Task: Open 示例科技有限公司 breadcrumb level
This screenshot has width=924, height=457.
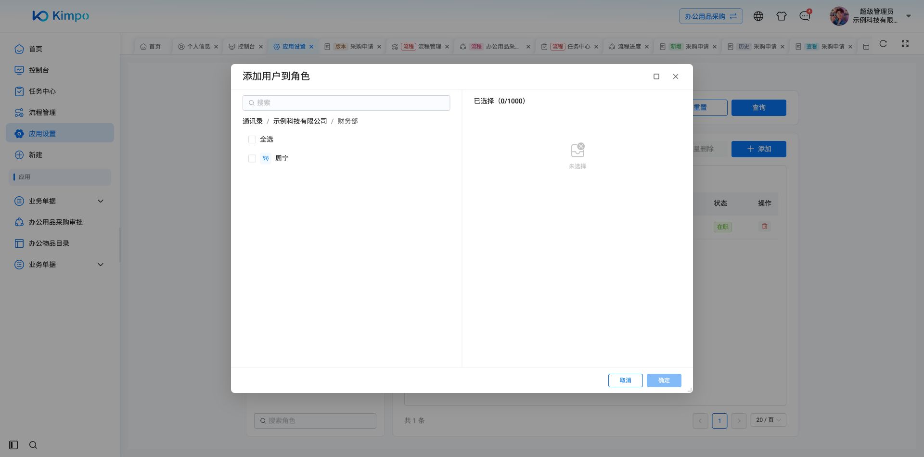Action: click(300, 121)
